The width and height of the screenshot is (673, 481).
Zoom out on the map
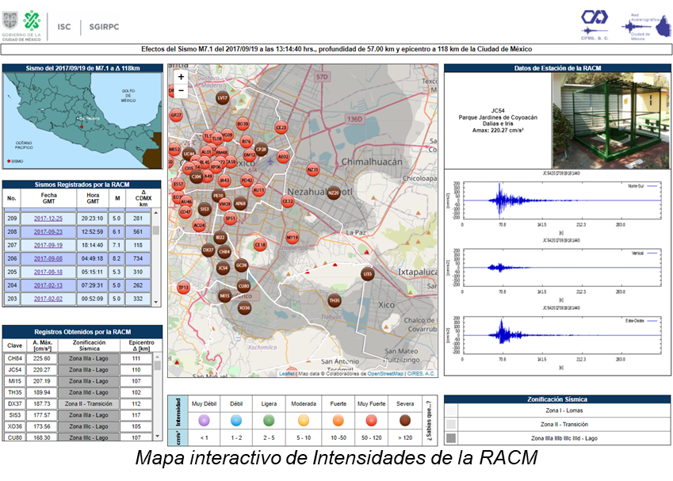click(181, 90)
